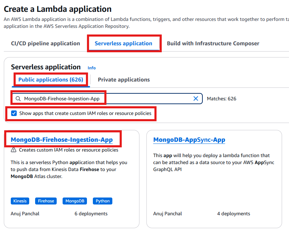The width and height of the screenshot is (289, 232).
Task: Switch to the Private applications tab
Action: click(123, 79)
